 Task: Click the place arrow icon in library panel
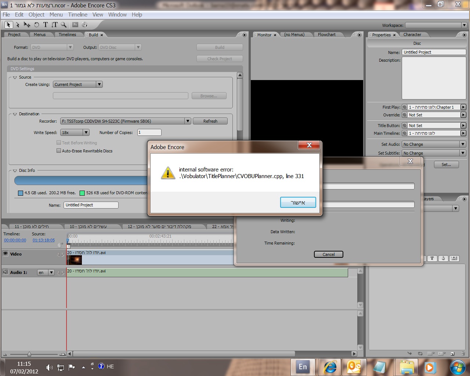click(409, 354)
